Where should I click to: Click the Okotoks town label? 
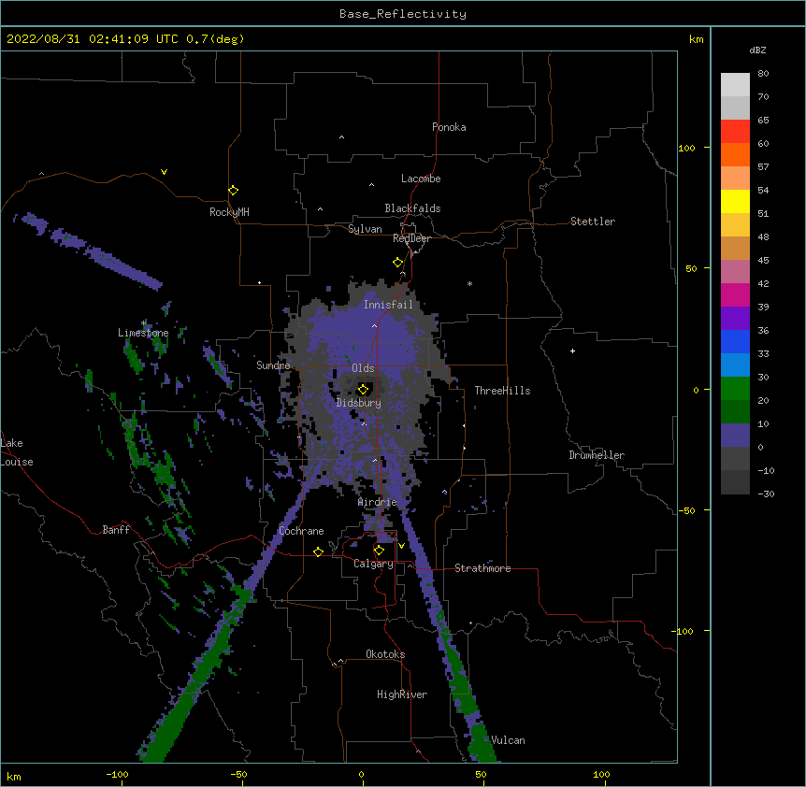tap(385, 654)
